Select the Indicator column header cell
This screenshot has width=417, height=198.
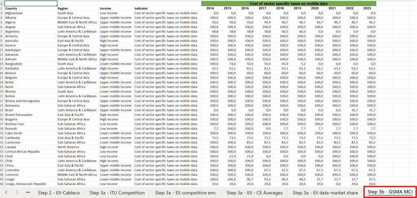pyautogui.click(x=167, y=9)
